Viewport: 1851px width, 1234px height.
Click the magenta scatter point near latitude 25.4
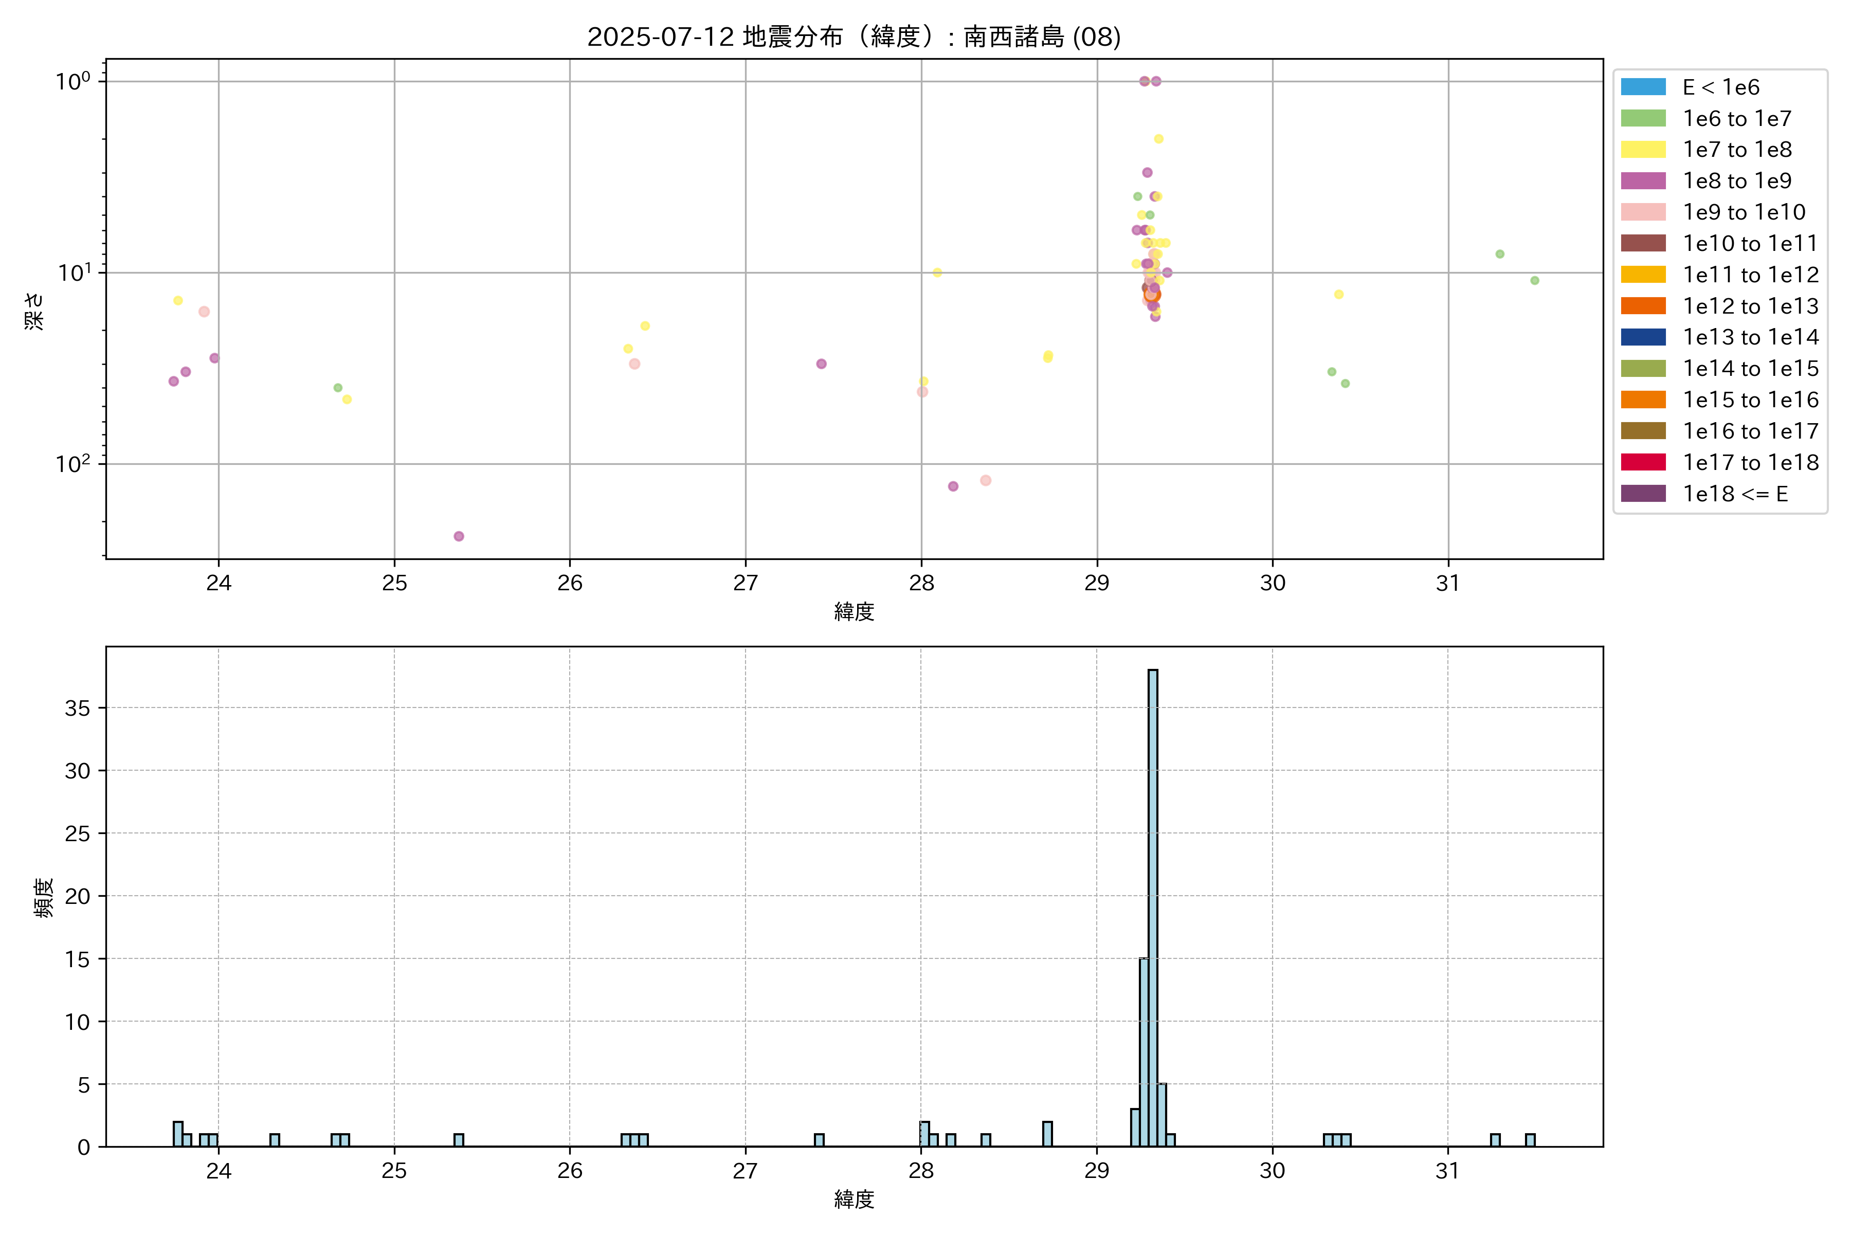click(x=459, y=536)
